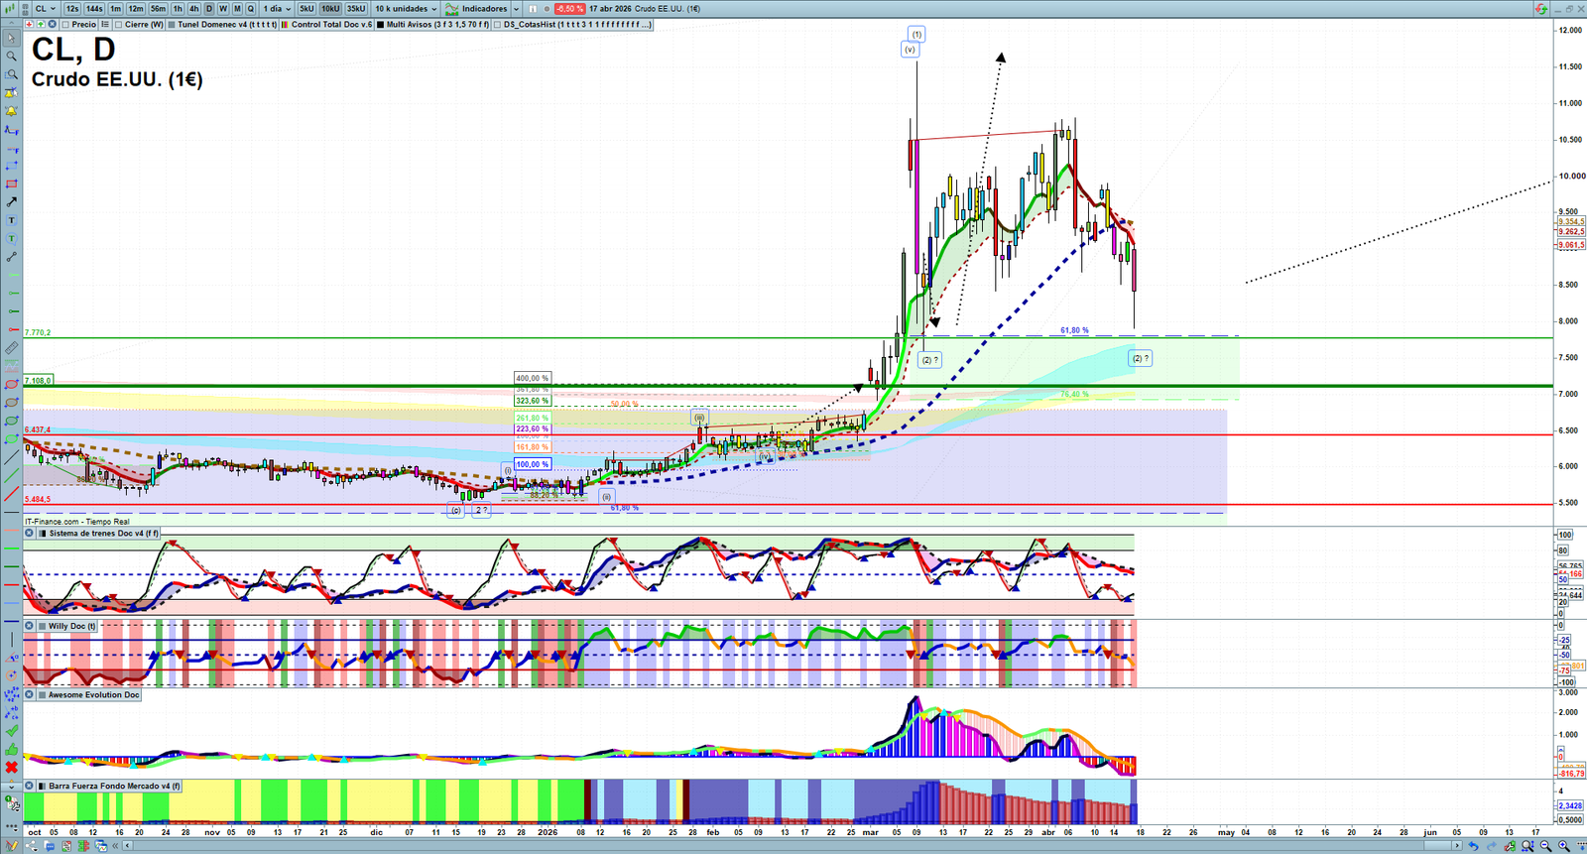Select the cursor pointer tool in left toolbar
The width and height of the screenshot is (1587, 854).
coord(11,39)
